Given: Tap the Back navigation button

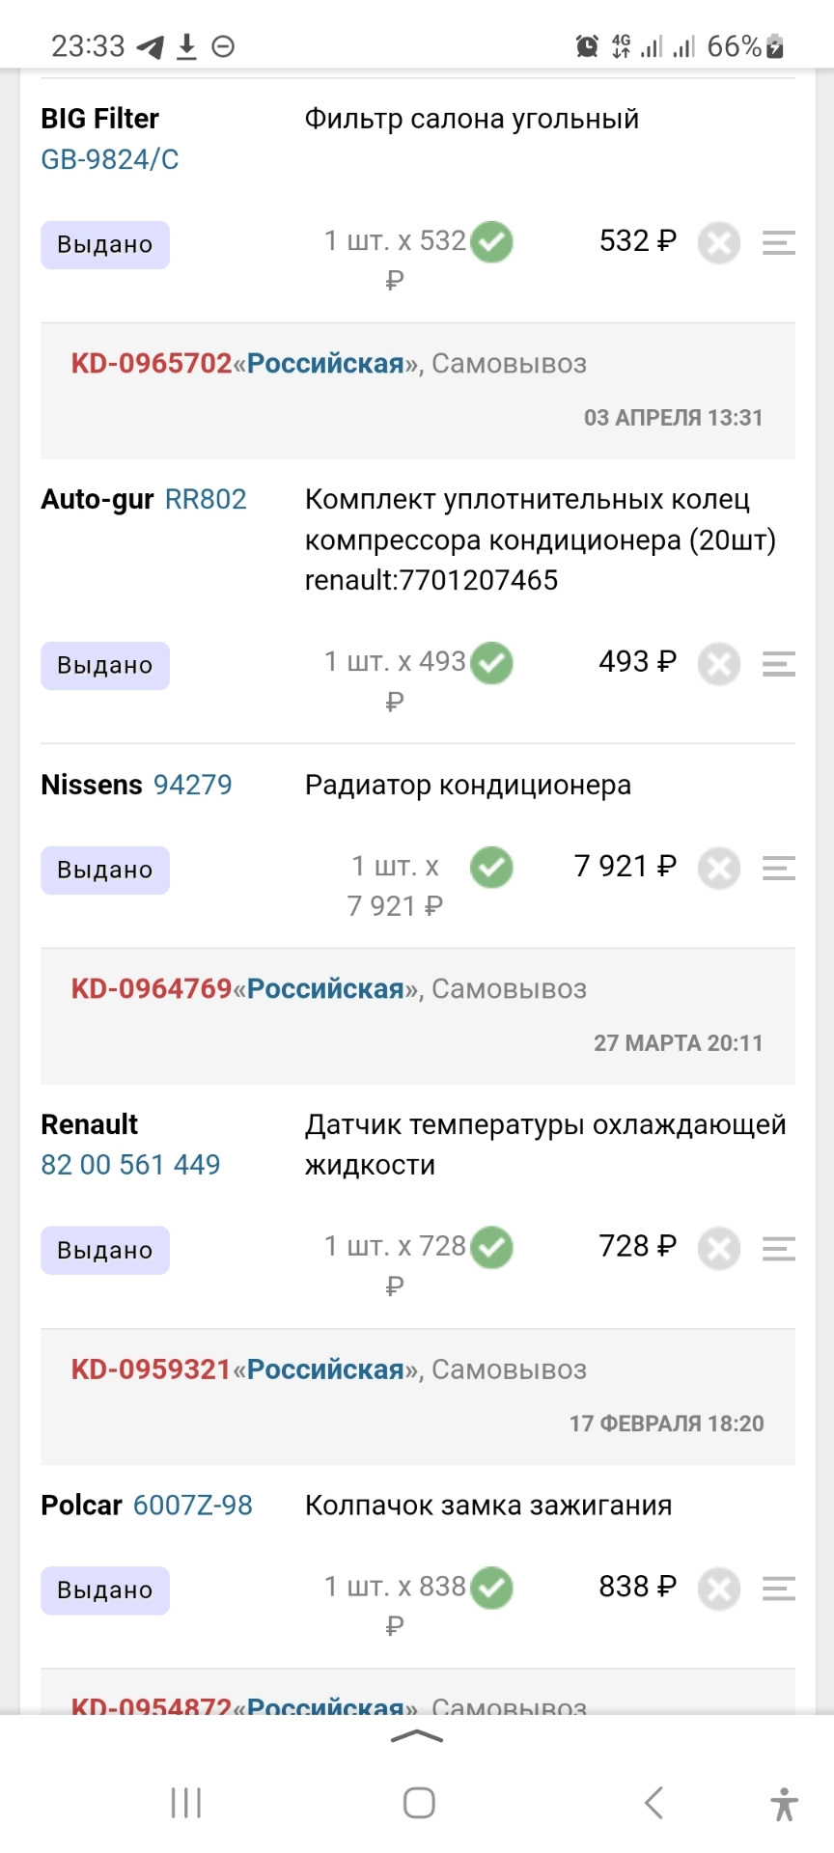Looking at the screenshot, I should click(653, 1800).
